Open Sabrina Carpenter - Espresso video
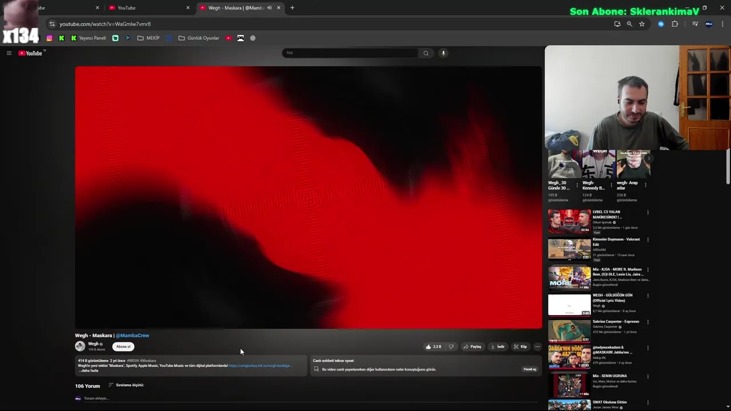Viewport: 731px width, 411px height. point(569,331)
